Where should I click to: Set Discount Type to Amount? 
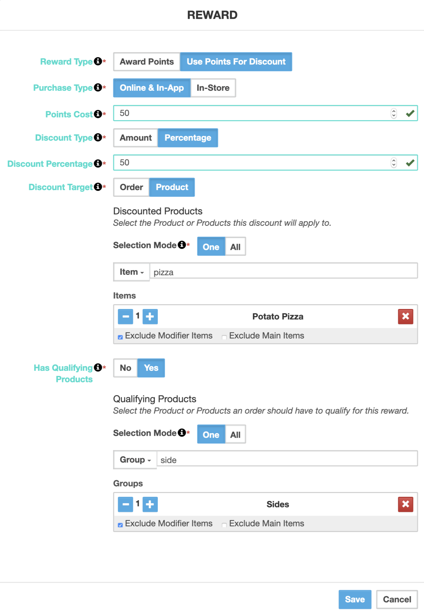135,137
